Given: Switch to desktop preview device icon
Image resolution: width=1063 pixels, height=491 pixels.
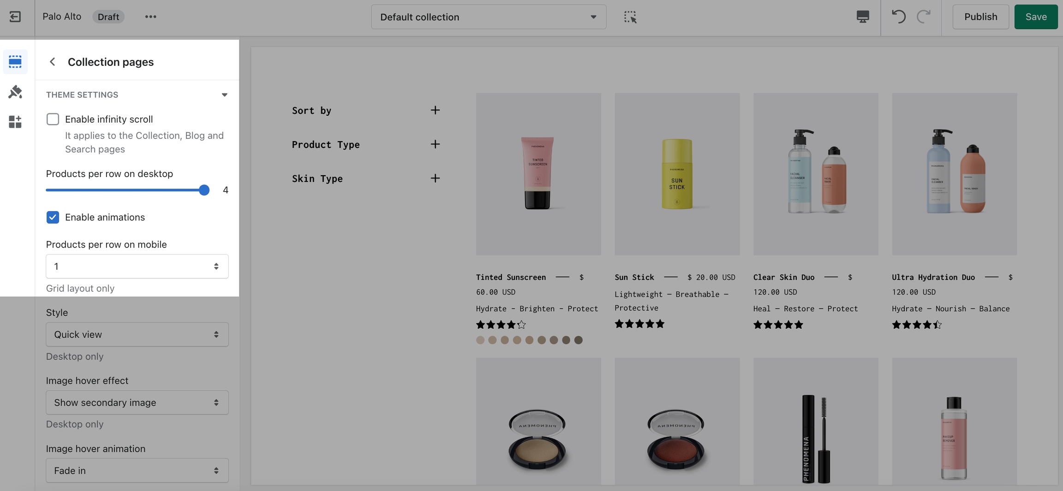Looking at the screenshot, I should click(x=862, y=17).
